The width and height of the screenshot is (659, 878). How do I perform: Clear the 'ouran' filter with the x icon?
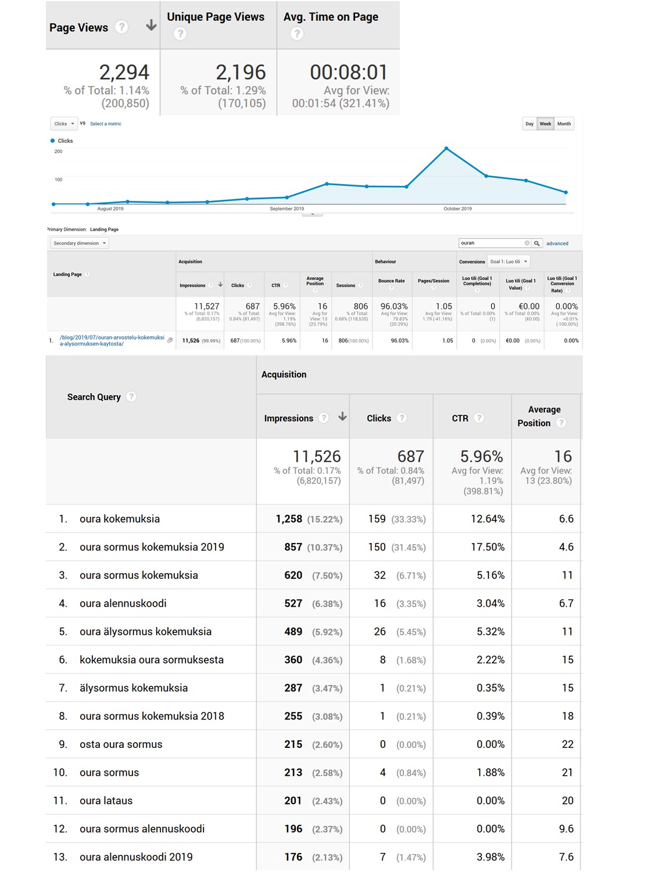527,243
